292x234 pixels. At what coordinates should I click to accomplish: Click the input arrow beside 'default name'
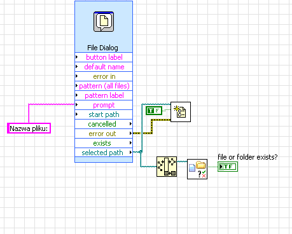pos(77,67)
